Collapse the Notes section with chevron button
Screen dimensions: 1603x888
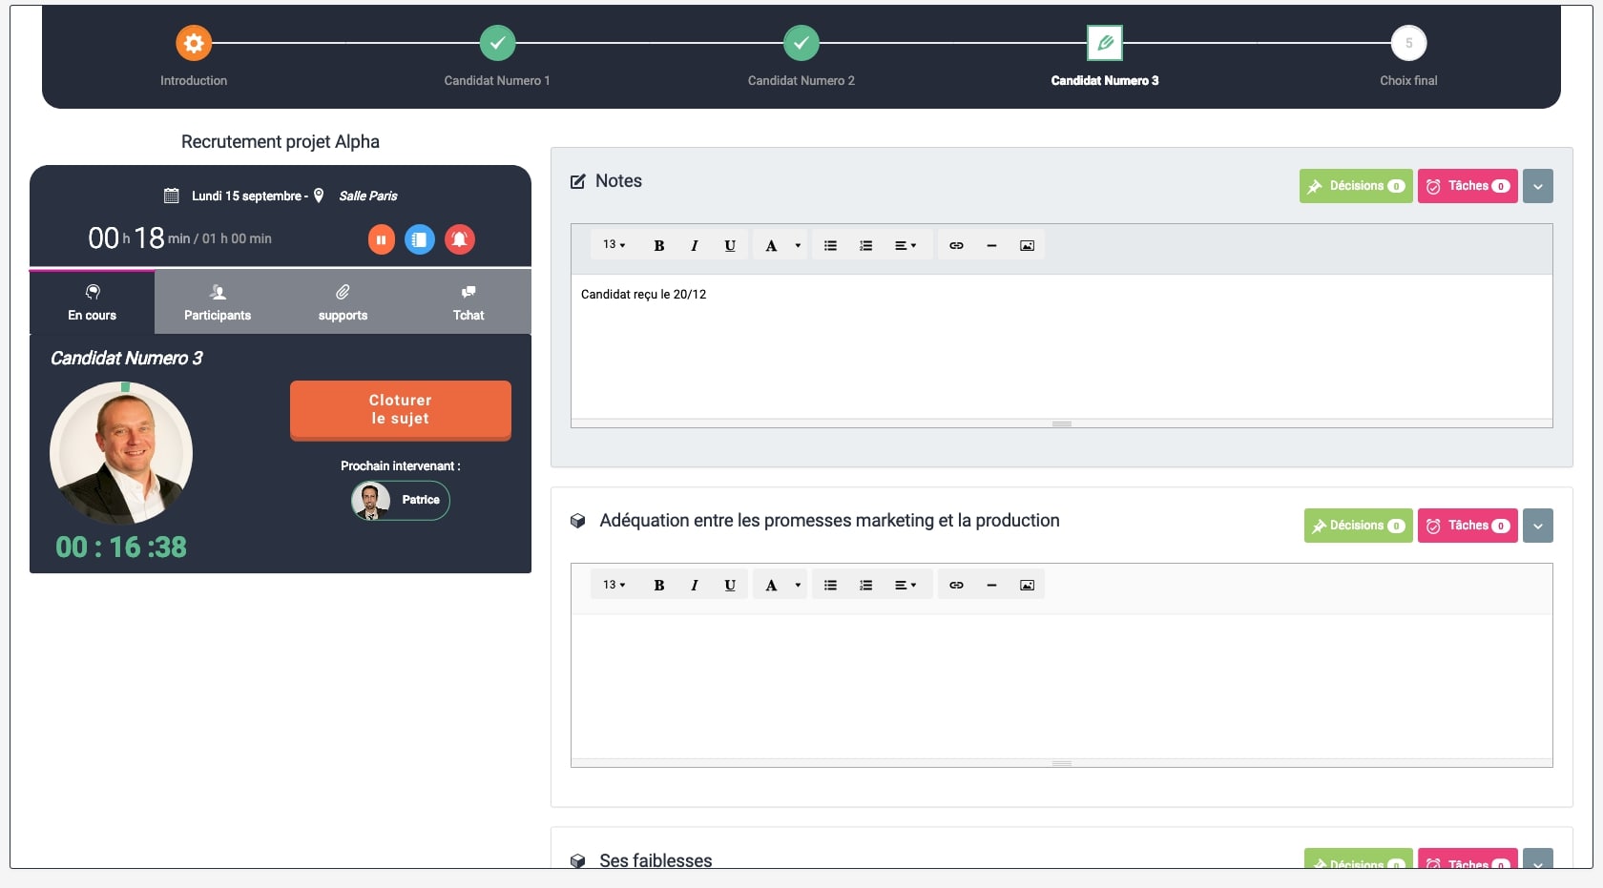point(1537,187)
